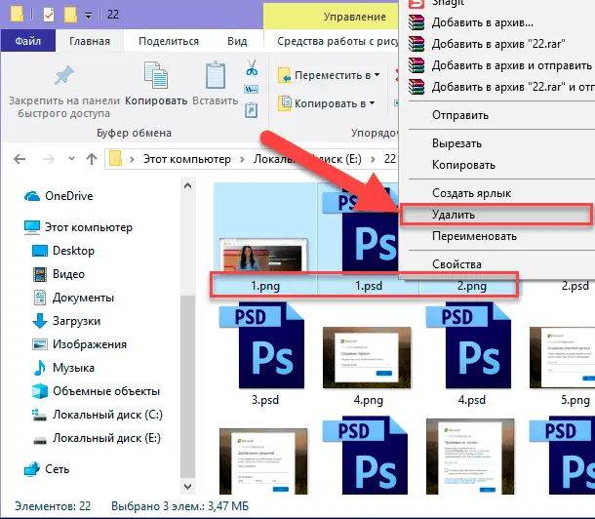Expand chevron after Этот компьютер in address bar
Screen dimensions: 595x519
click(242, 159)
